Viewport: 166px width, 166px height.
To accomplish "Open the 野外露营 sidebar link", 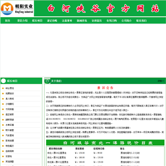I will point(10,130).
